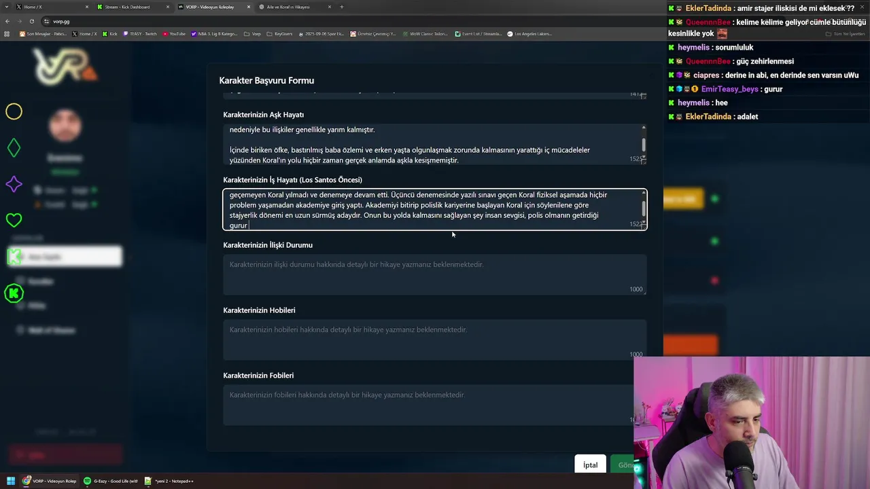This screenshot has width=870, height=489.
Task: Open the Home / X bookmark
Action: [x=84, y=33]
